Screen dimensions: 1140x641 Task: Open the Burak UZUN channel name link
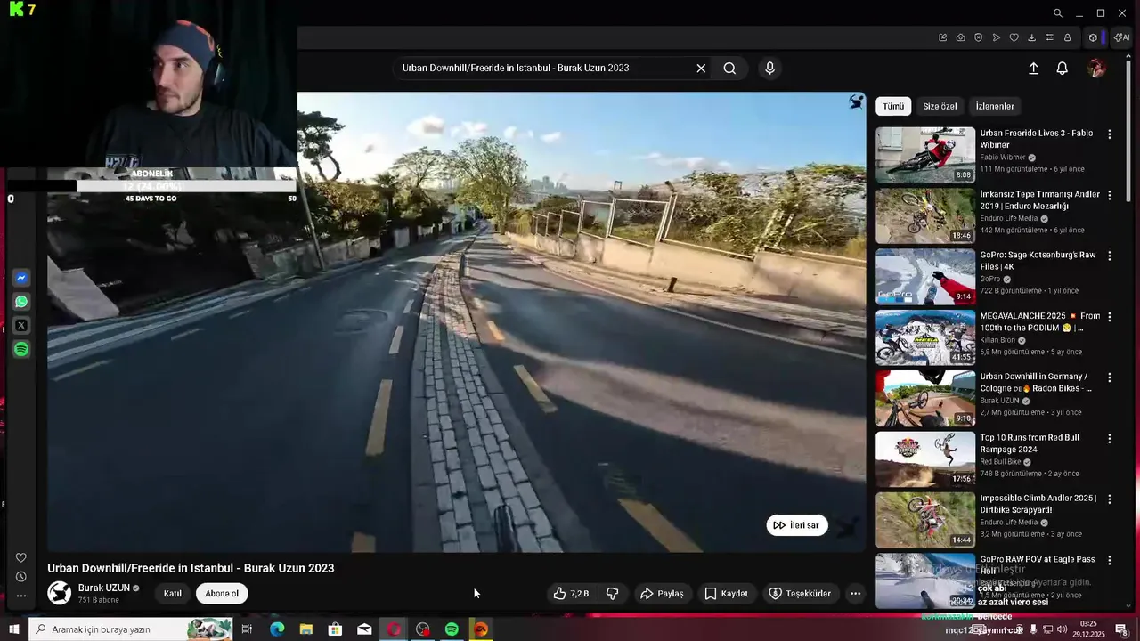click(x=104, y=588)
